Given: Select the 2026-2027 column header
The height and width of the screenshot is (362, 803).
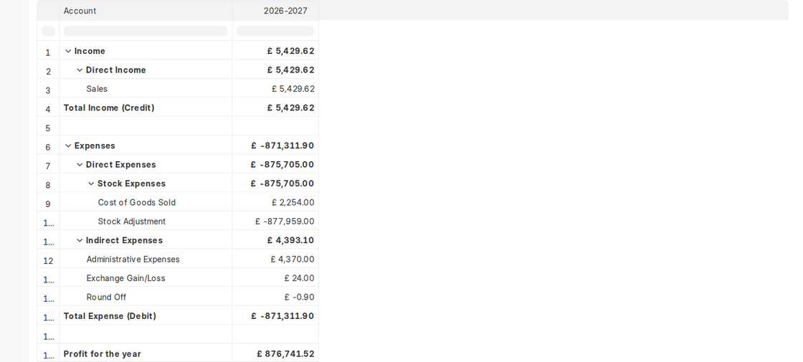Looking at the screenshot, I should coord(275,11).
